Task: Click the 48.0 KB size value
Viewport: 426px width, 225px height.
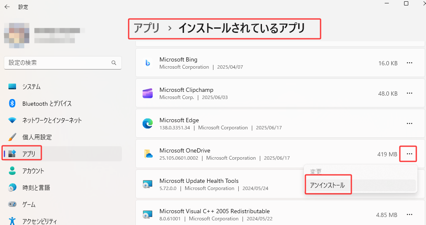Action: (388, 94)
